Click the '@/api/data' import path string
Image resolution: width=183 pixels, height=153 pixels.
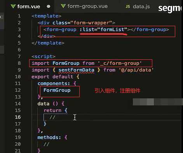[136, 70]
